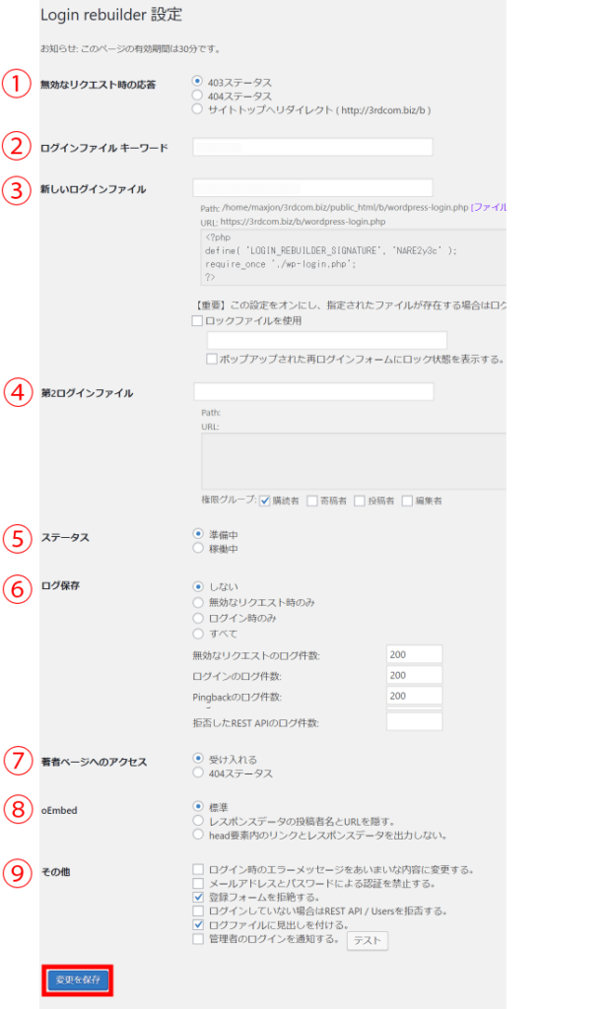Image resolution: width=609 pixels, height=1009 pixels.
Task: Click the 変更を保存 button
Action: (78, 980)
